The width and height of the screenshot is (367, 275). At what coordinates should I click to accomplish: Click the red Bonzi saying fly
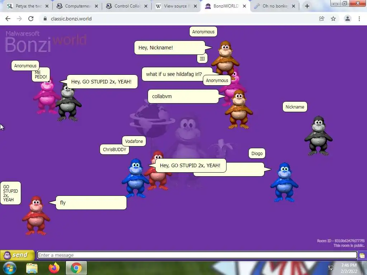click(36, 216)
